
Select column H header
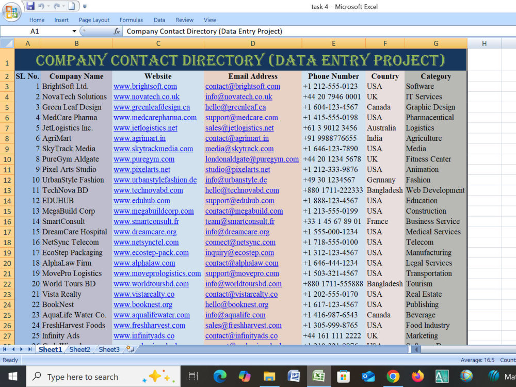(x=484, y=43)
